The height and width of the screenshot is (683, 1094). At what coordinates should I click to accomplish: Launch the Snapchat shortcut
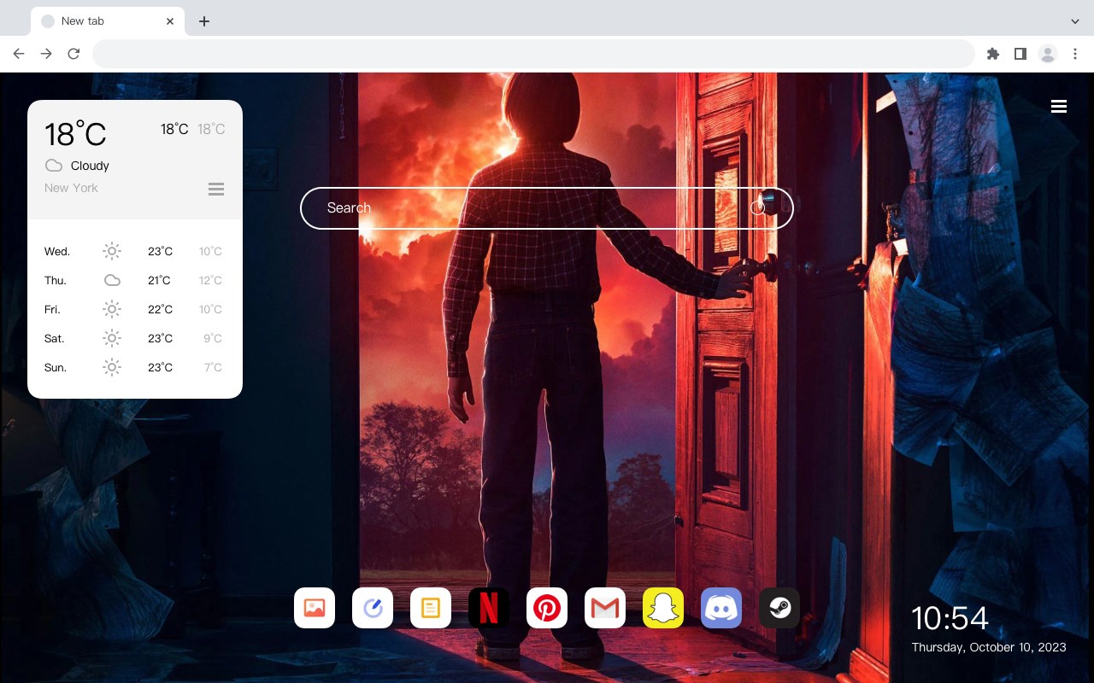pos(663,608)
